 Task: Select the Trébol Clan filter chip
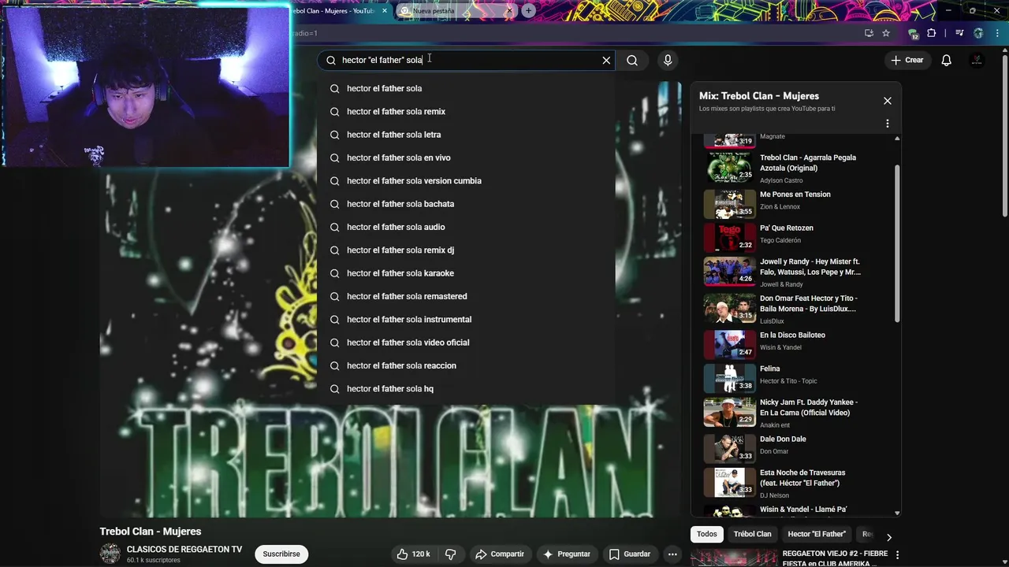coord(752,534)
